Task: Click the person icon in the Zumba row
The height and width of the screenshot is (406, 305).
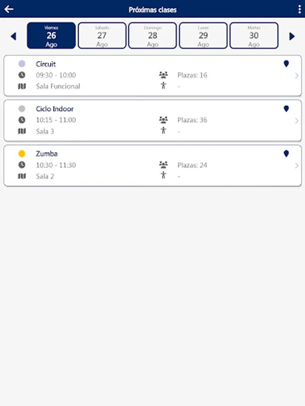Action: pos(164,175)
